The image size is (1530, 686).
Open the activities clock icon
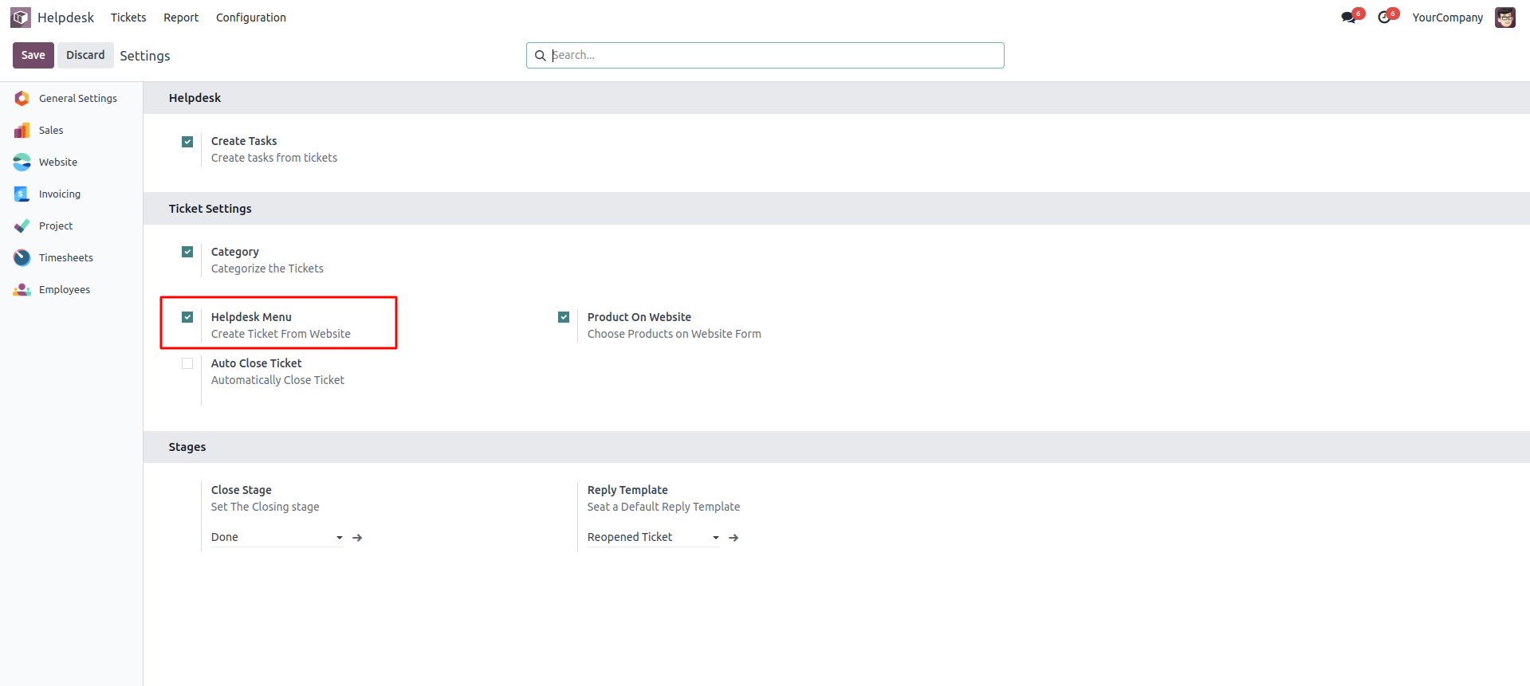point(1385,18)
